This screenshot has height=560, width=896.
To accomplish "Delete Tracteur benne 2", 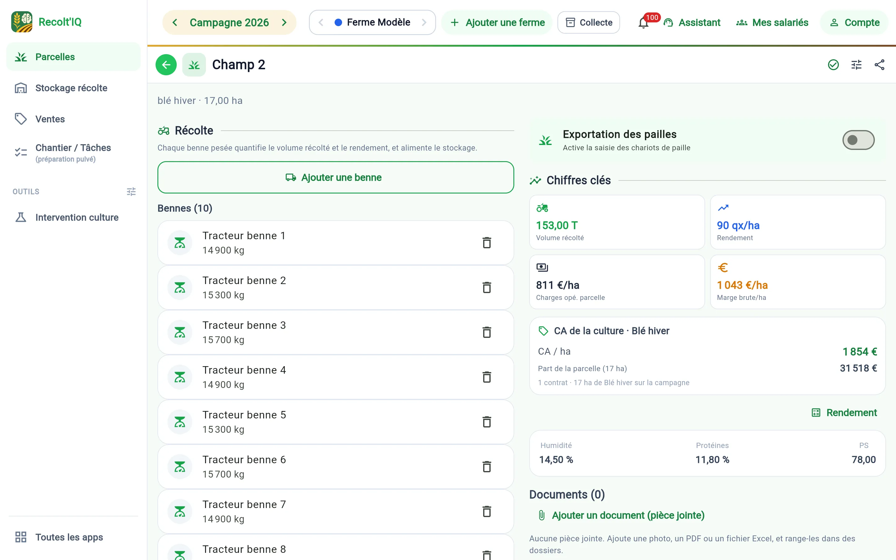I will click(x=487, y=287).
